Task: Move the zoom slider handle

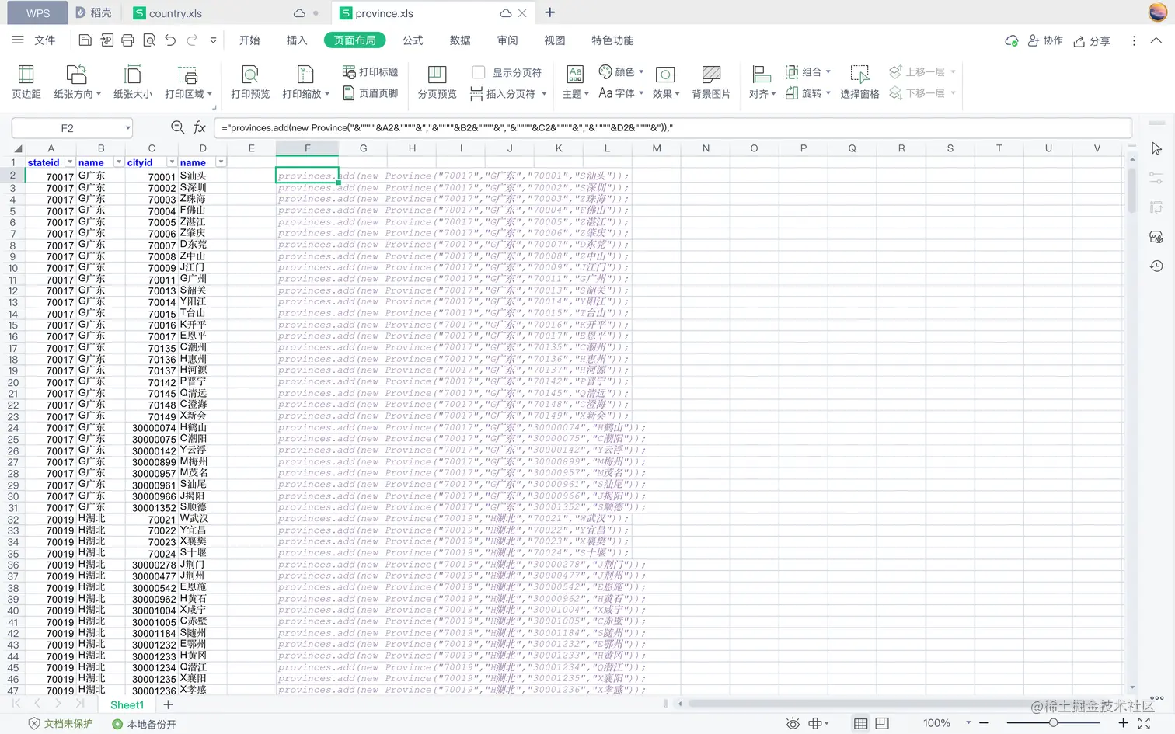Action: click(x=1053, y=723)
